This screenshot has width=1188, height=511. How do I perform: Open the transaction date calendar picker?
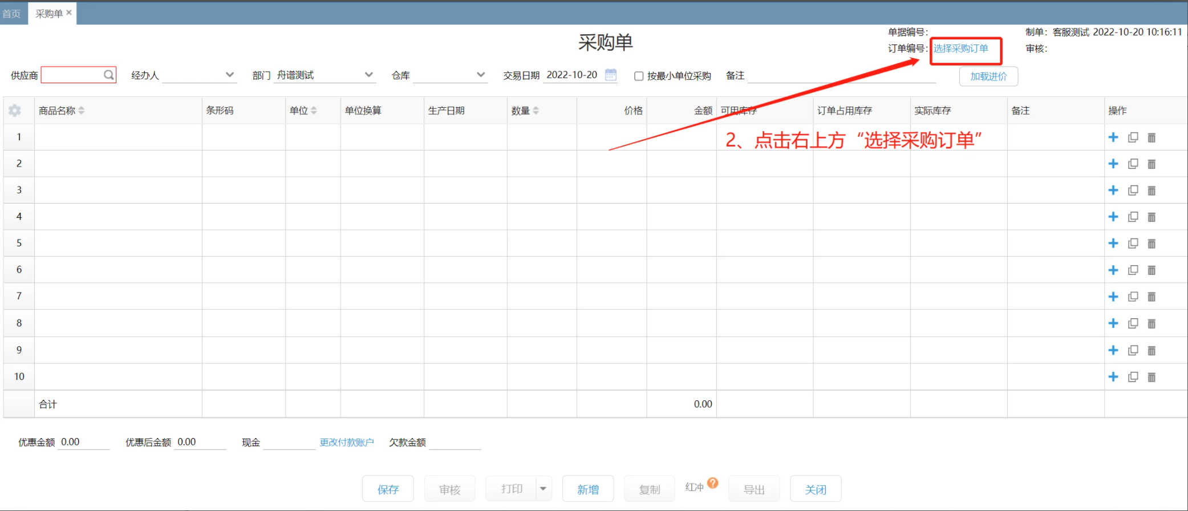pos(611,75)
